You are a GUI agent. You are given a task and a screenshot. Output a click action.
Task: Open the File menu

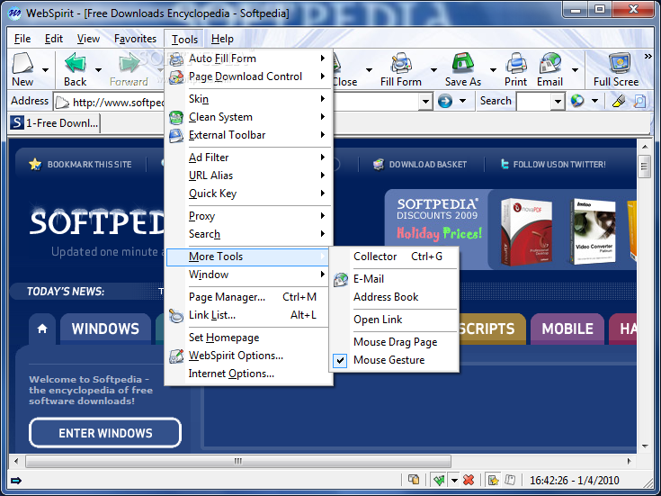[22, 39]
